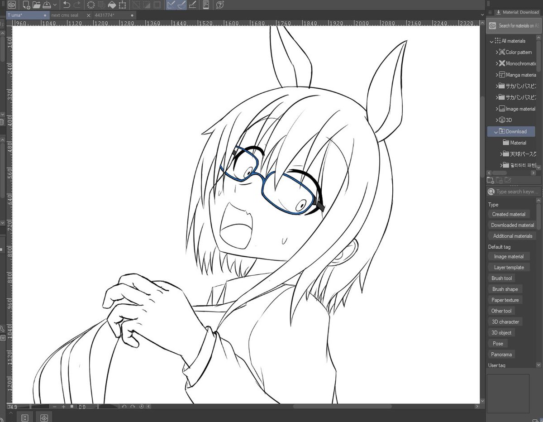The height and width of the screenshot is (422, 543).
Task: Expand the 天球パース folder
Action: [x=502, y=154]
